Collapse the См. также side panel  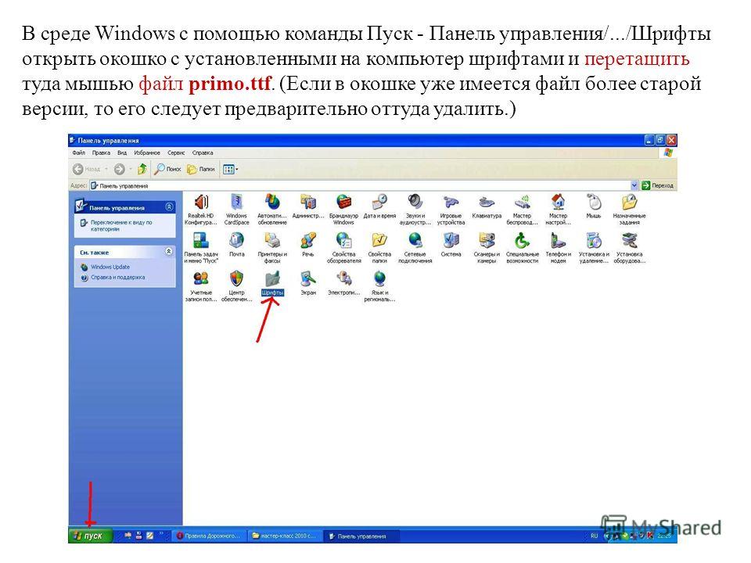(169, 251)
